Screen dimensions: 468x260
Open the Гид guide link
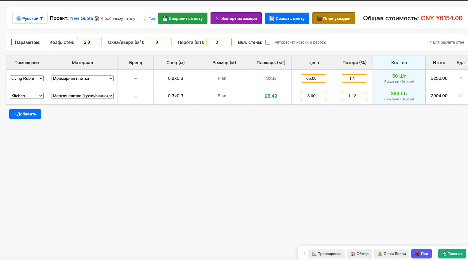pyautogui.click(x=149, y=18)
